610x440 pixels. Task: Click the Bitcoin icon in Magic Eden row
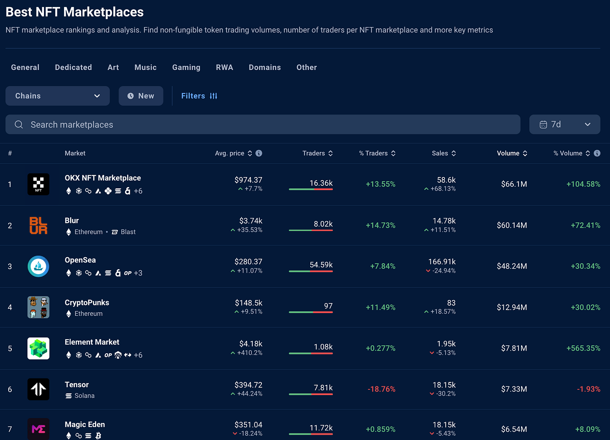click(98, 436)
